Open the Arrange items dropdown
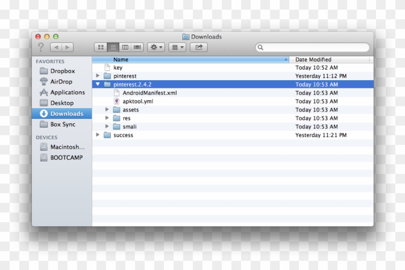The height and width of the screenshot is (270, 405). pyautogui.click(x=177, y=47)
